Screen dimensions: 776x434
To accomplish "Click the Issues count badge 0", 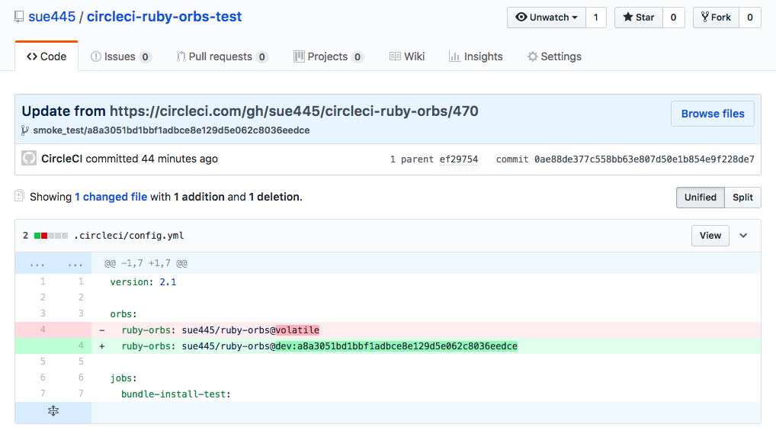I will (x=145, y=57).
